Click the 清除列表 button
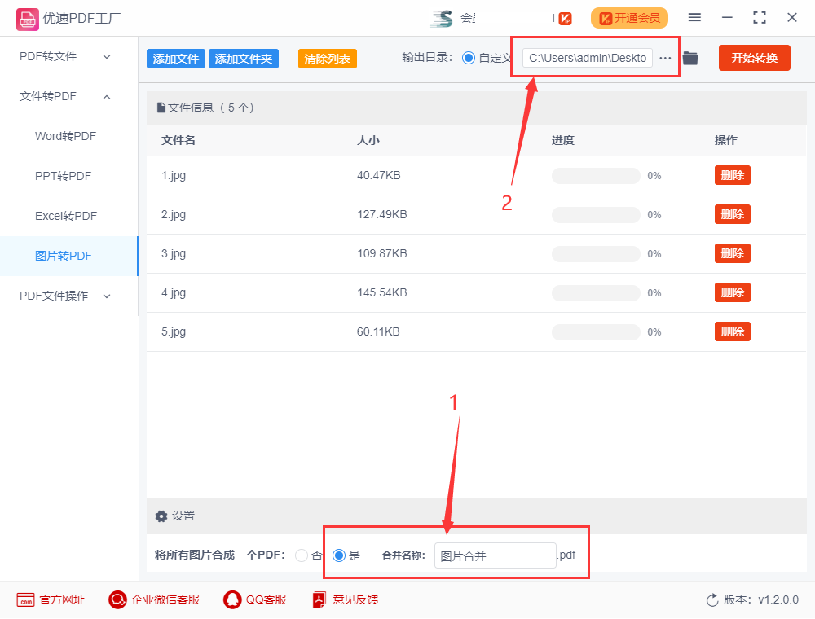This screenshot has width=815, height=619. 328,59
